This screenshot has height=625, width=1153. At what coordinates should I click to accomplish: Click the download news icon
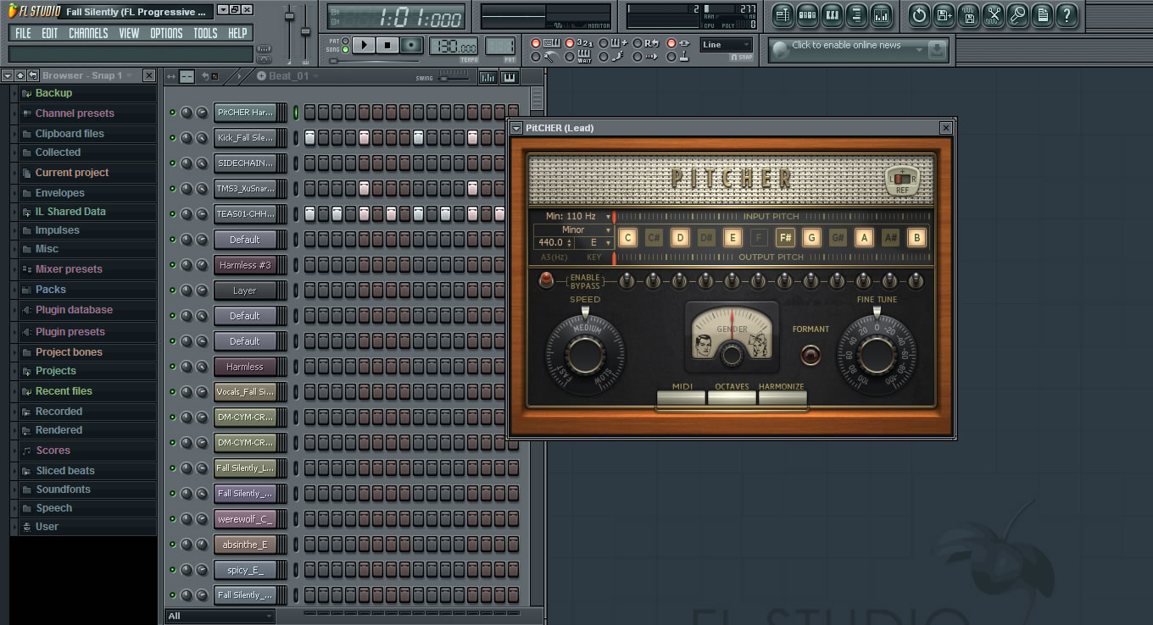[937, 50]
